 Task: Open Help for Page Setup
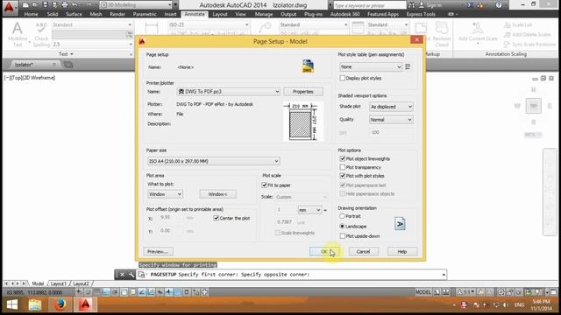[x=402, y=251]
